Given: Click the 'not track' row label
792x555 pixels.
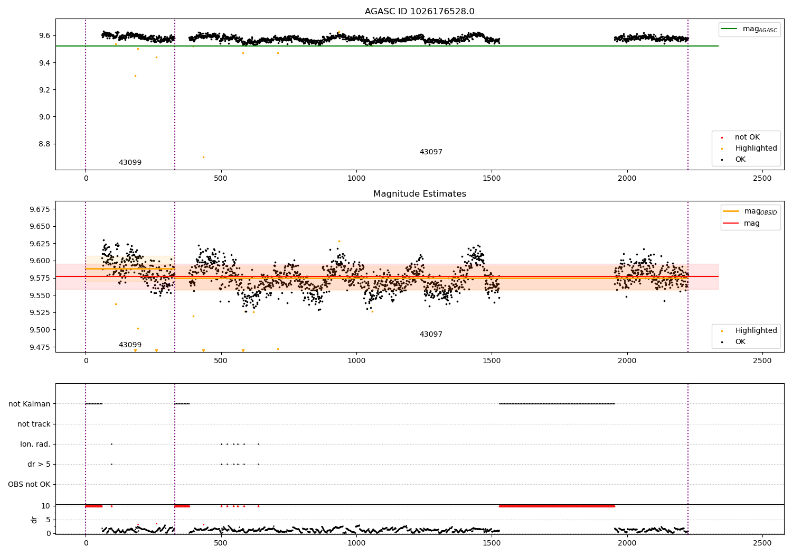Looking at the screenshot, I should (34, 424).
